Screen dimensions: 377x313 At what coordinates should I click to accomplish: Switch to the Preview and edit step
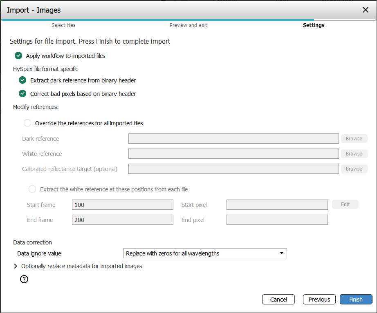click(x=188, y=25)
